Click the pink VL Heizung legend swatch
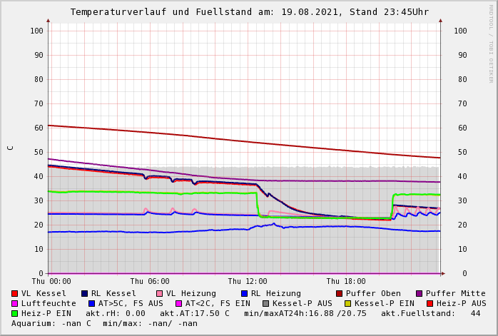Viewport: 498px width, 336px height. 159,293
